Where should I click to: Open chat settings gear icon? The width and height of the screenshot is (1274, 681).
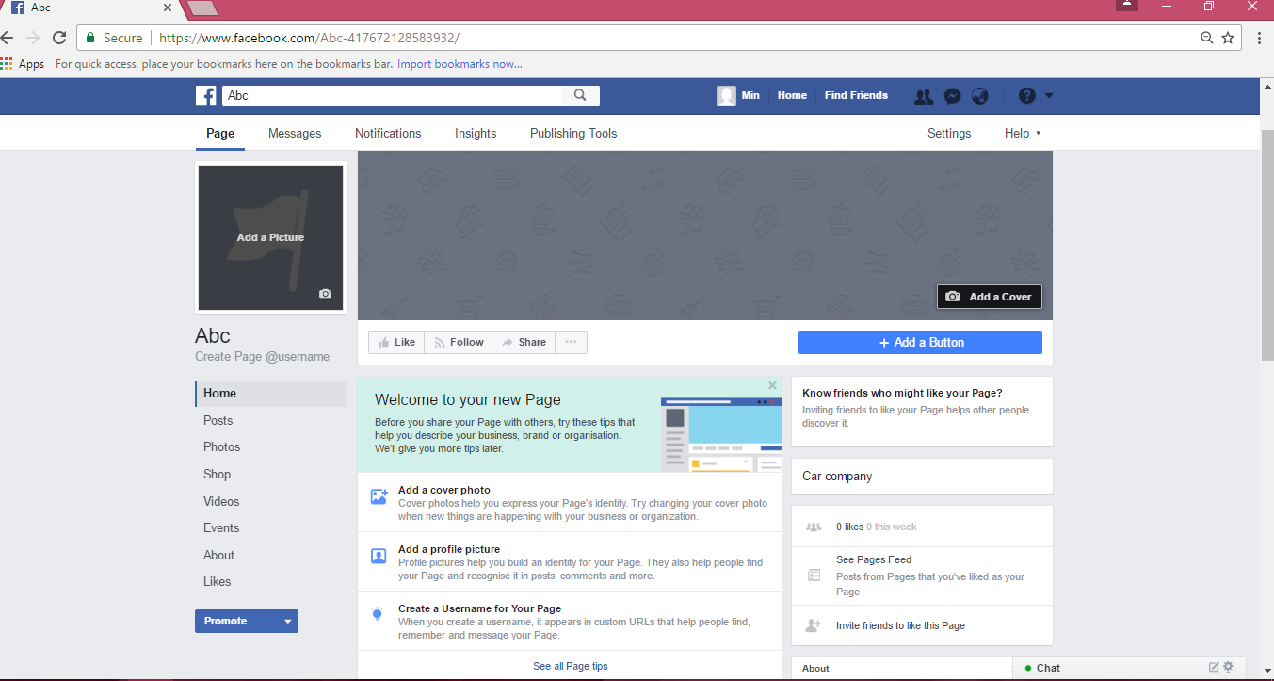click(1228, 667)
